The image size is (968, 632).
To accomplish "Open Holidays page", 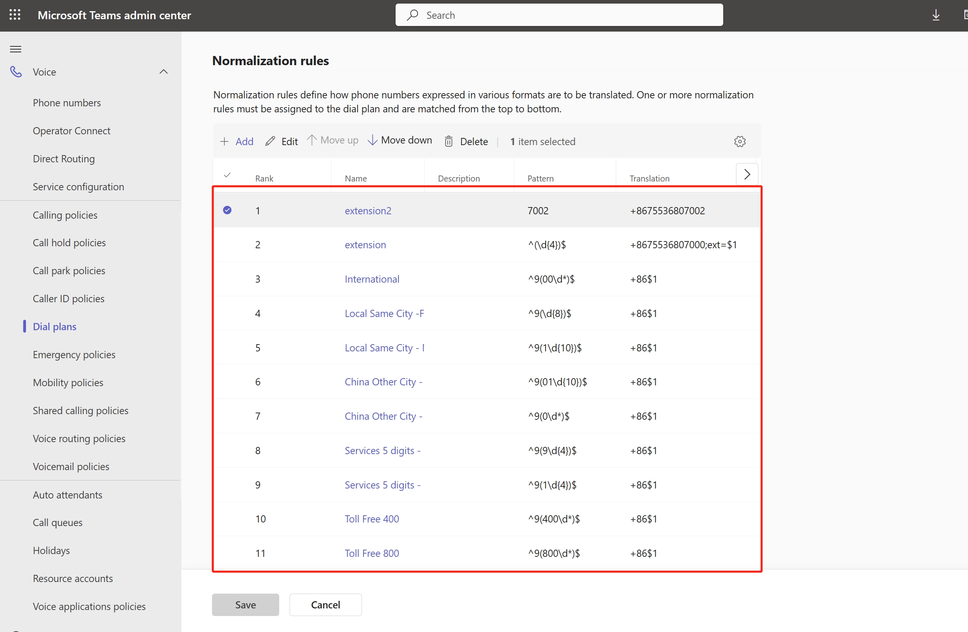I will [51, 551].
